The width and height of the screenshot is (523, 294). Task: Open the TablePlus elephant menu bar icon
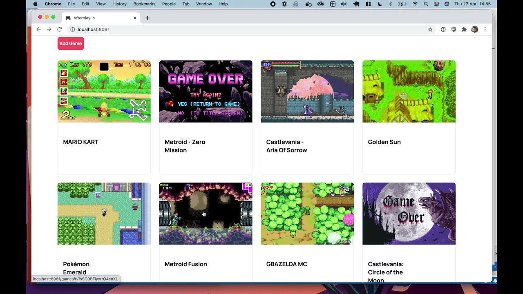pyautogui.click(x=356, y=4)
